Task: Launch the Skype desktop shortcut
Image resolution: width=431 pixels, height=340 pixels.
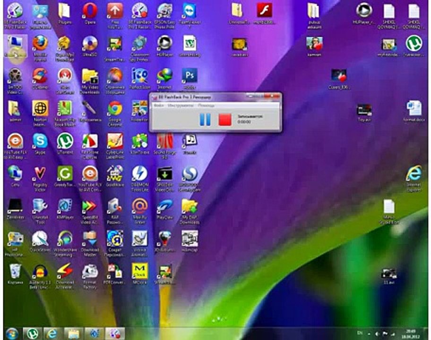Action: pyautogui.click(x=40, y=144)
